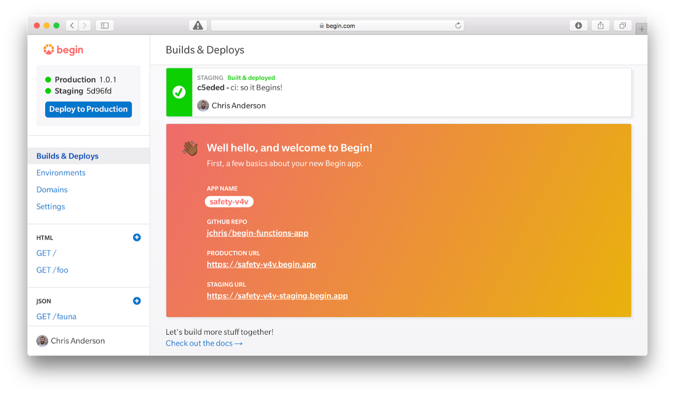Click Production 1.0.1 status entry
675x394 pixels.
80,79
